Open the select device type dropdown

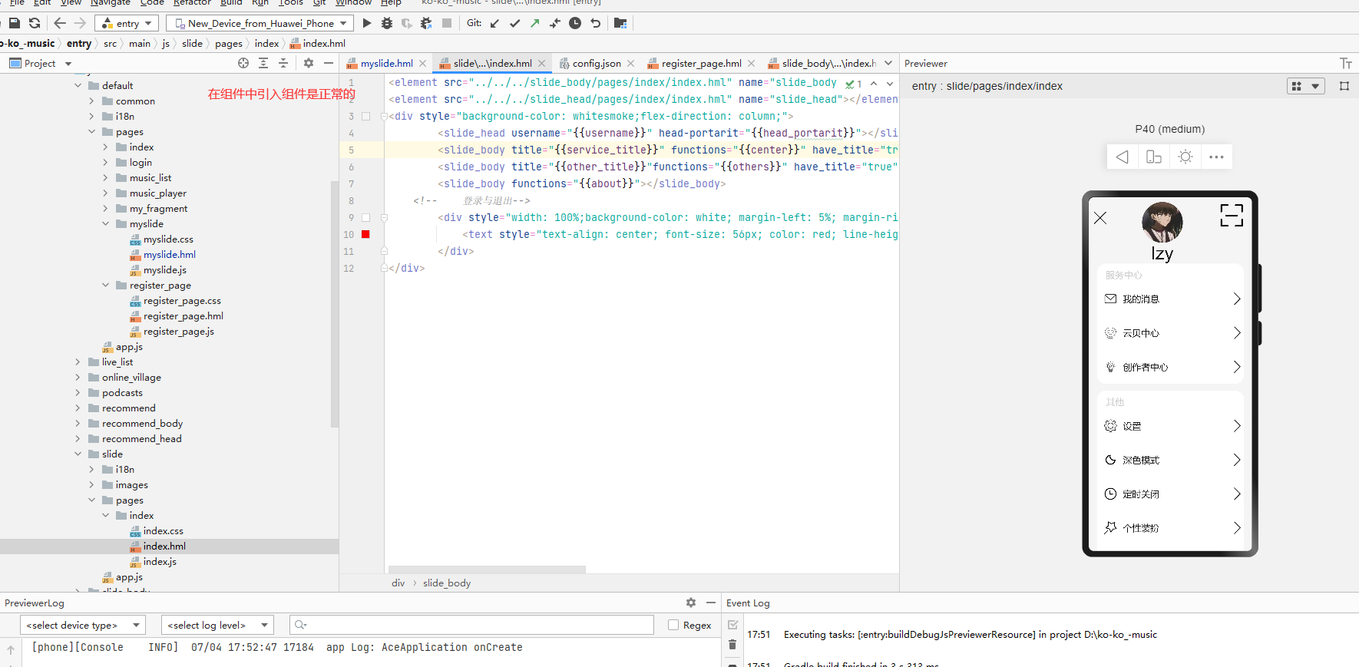click(x=82, y=625)
